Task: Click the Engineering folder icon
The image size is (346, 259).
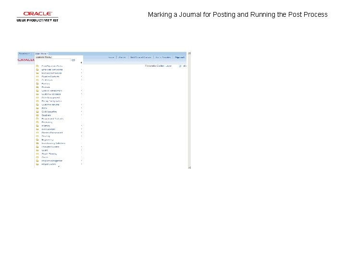Action: click(x=37, y=140)
